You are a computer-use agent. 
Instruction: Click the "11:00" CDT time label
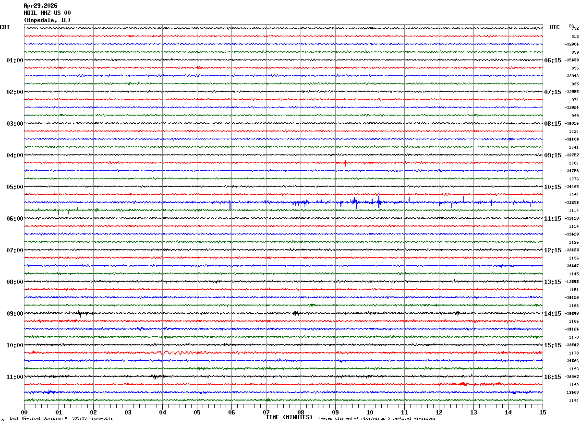pos(15,377)
